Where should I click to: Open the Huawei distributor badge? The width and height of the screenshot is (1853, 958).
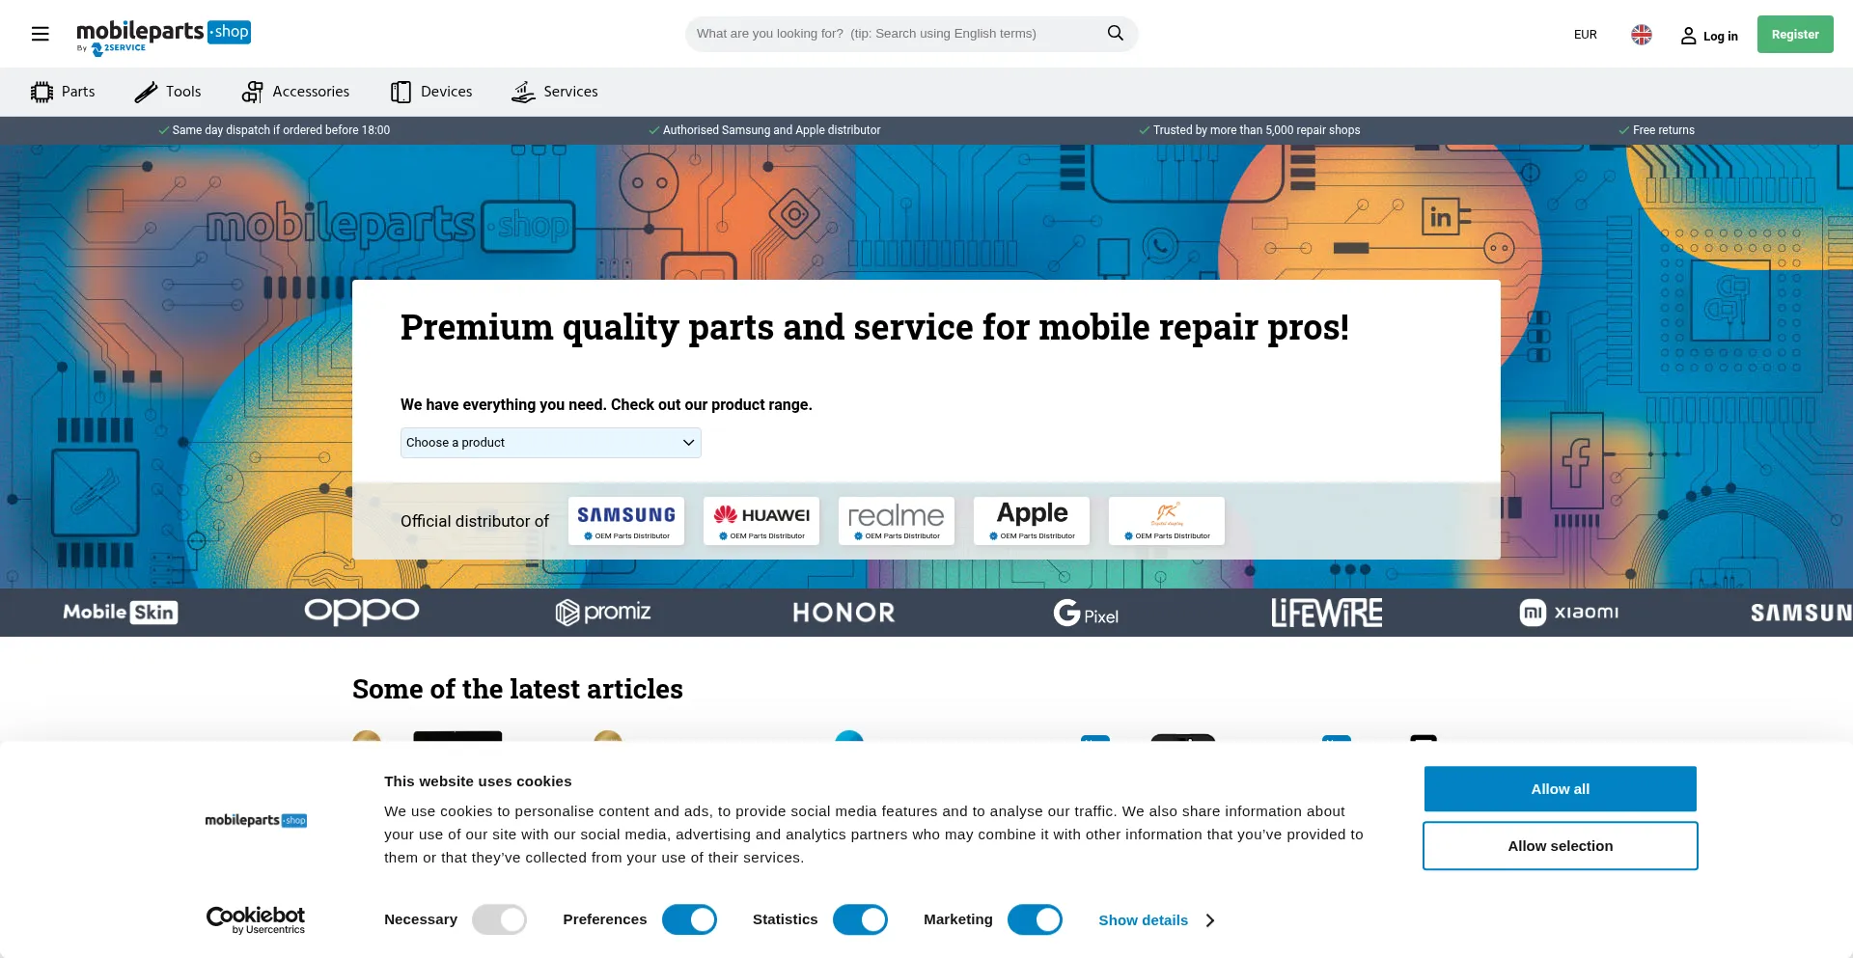coord(761,521)
